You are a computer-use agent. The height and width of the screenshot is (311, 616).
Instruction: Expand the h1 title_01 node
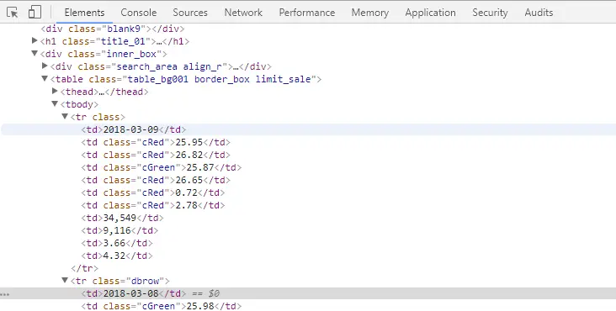click(35, 40)
